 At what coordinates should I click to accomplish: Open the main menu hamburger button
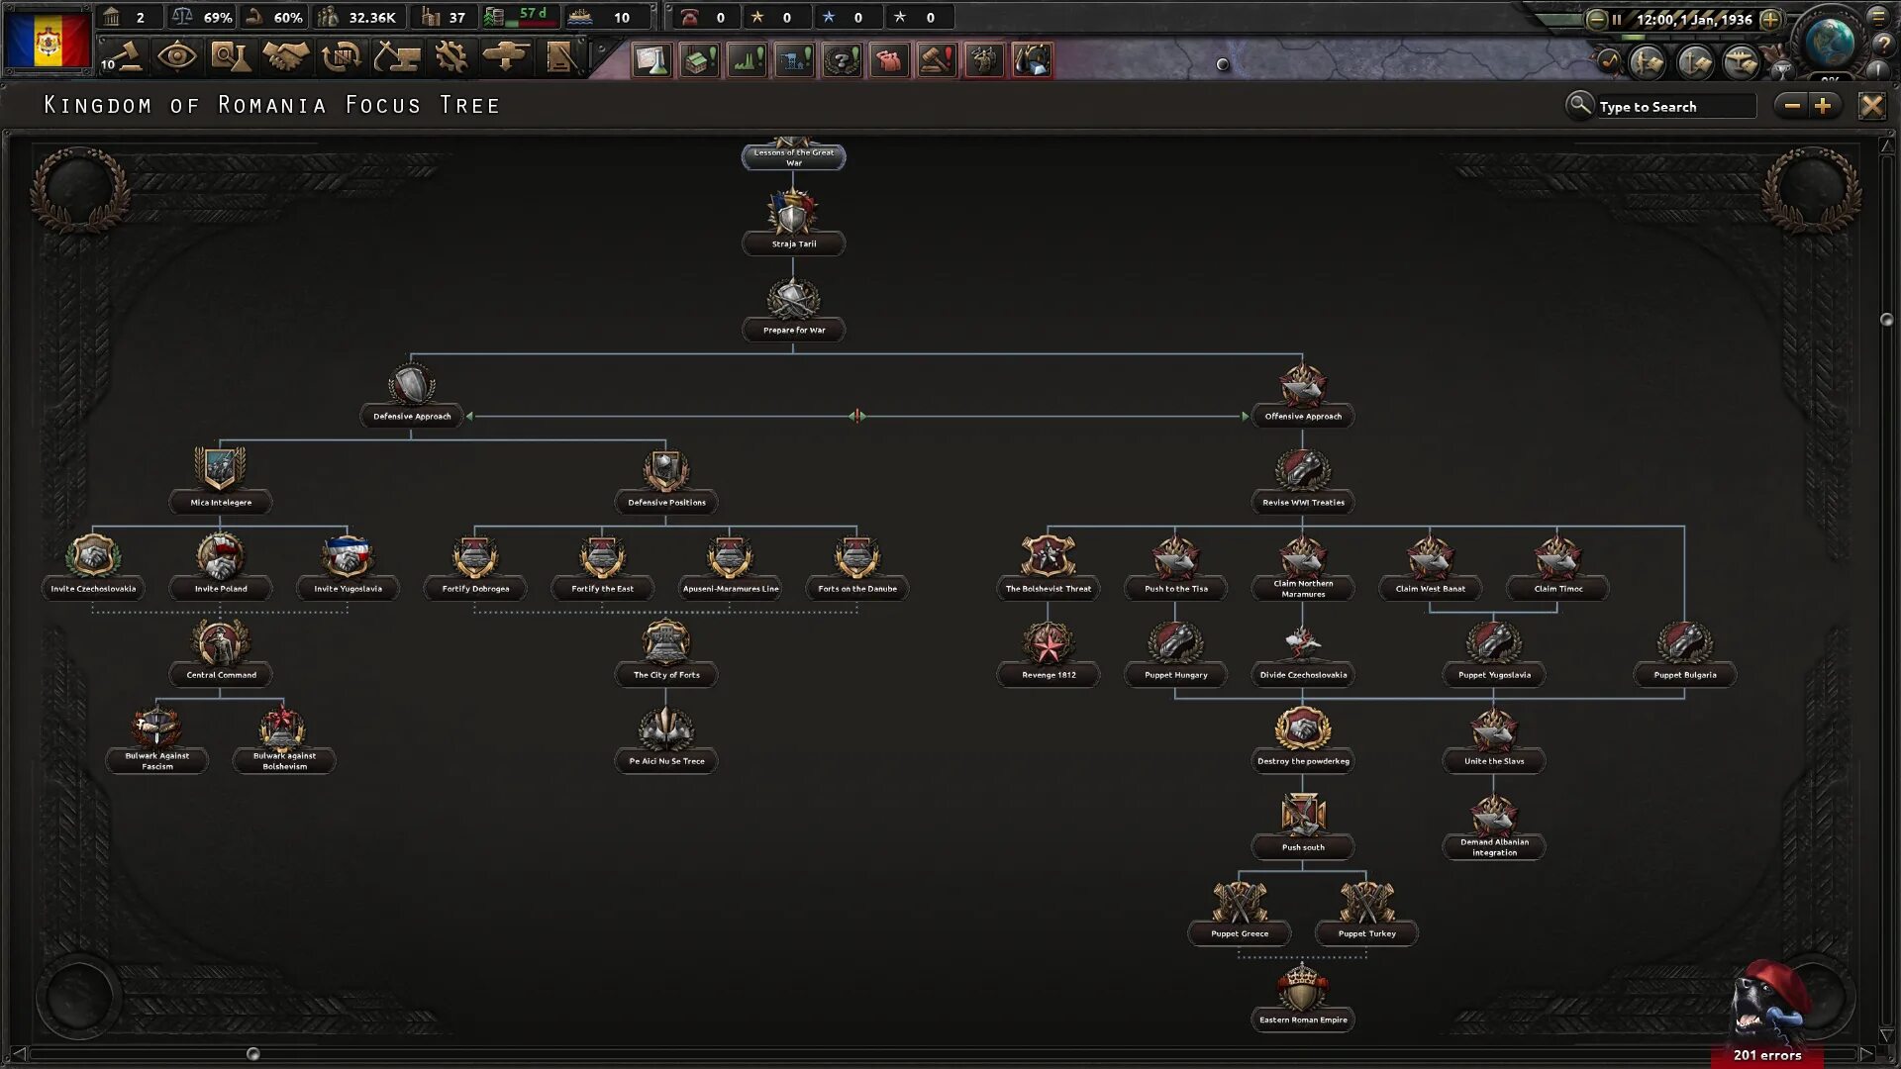1878,16
